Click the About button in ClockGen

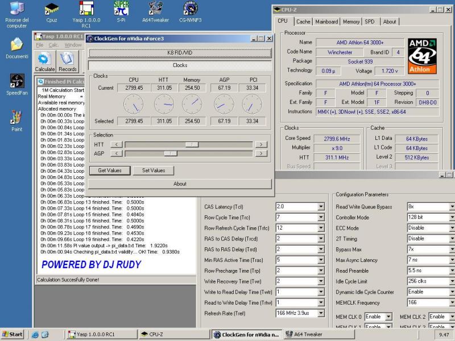click(180, 184)
